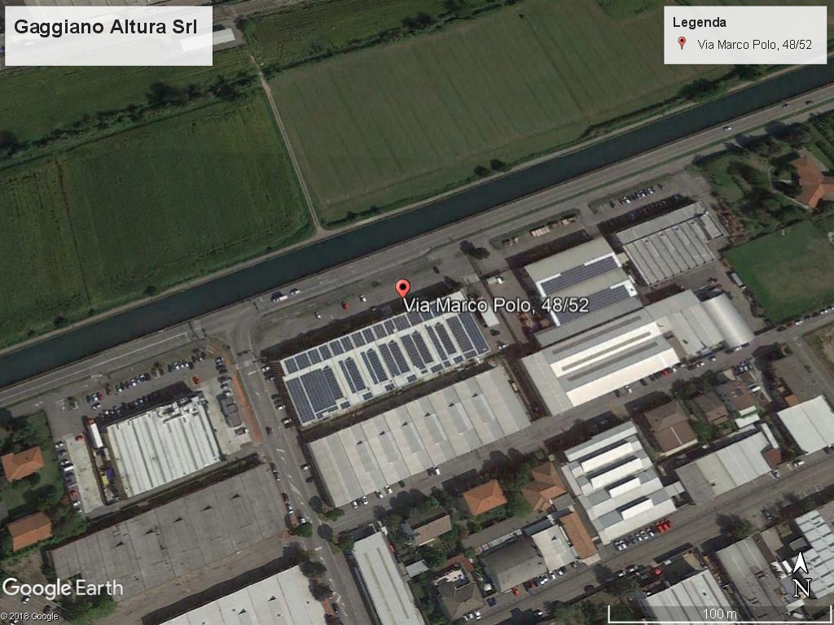Click the Google Earth logo watermark

62,588
